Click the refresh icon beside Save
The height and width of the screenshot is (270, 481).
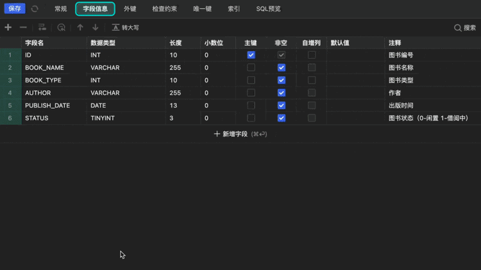coord(35,9)
